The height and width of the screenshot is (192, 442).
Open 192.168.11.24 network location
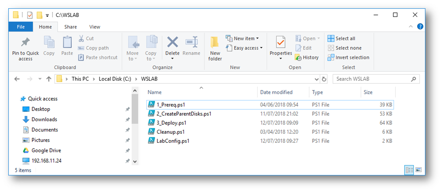pos(42,161)
